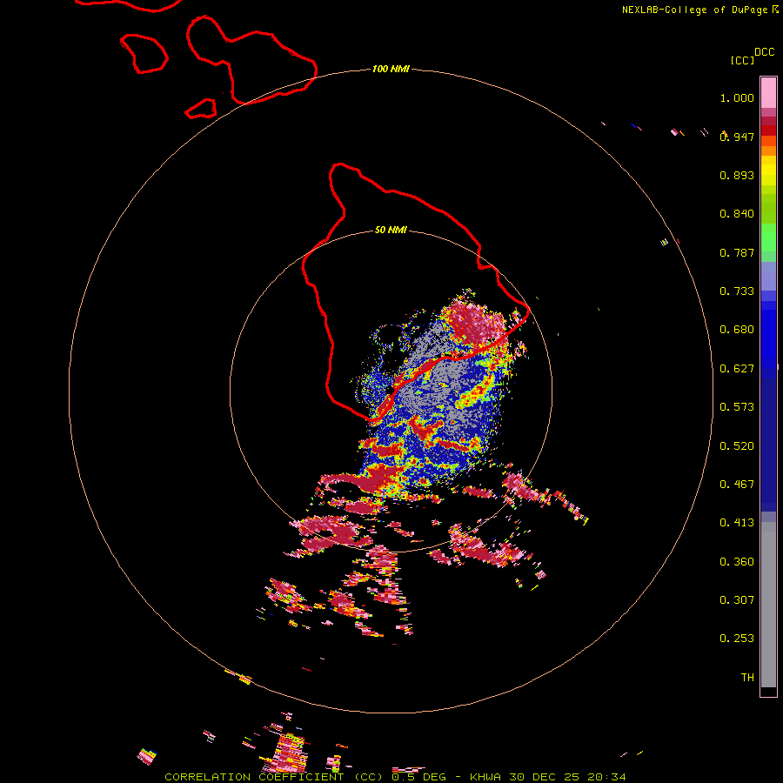Viewport: 783px width, 783px height.
Task: Click the [CC] unit label
Action: 743,60
